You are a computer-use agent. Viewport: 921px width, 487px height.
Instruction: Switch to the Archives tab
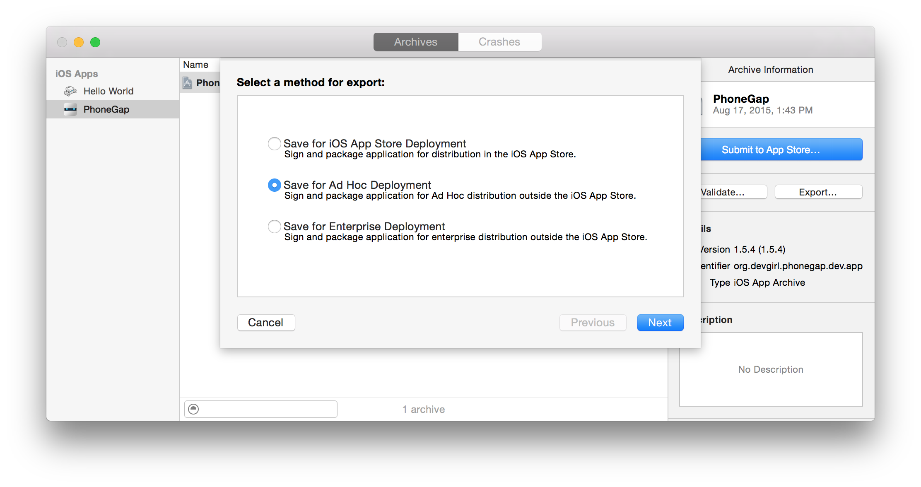pos(416,42)
